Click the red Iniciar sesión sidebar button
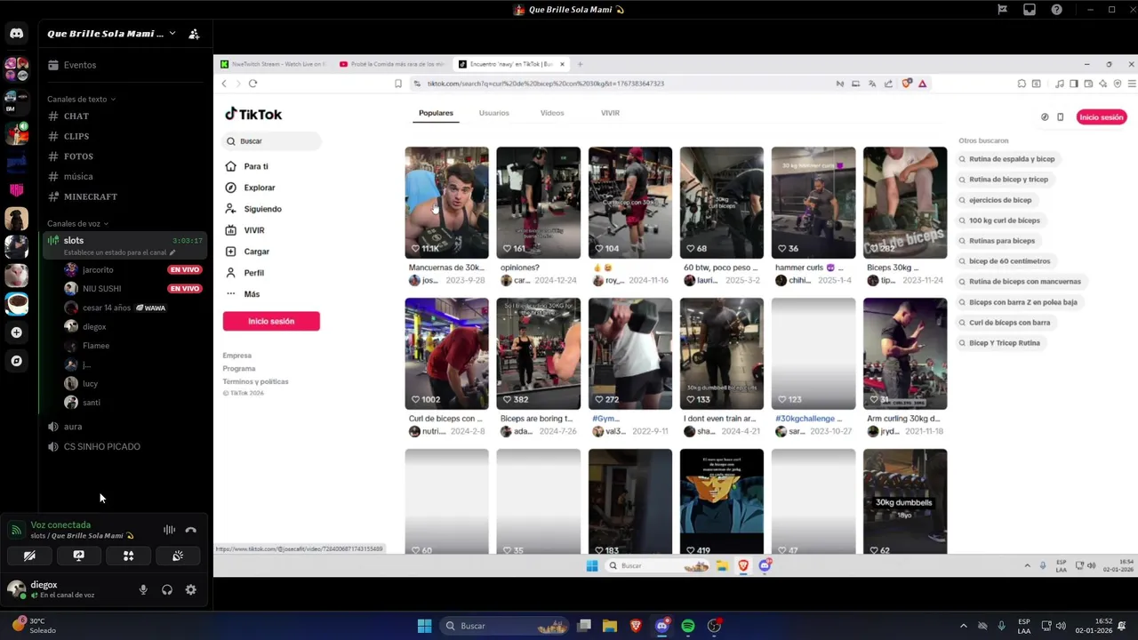1138x640 pixels. click(x=271, y=321)
